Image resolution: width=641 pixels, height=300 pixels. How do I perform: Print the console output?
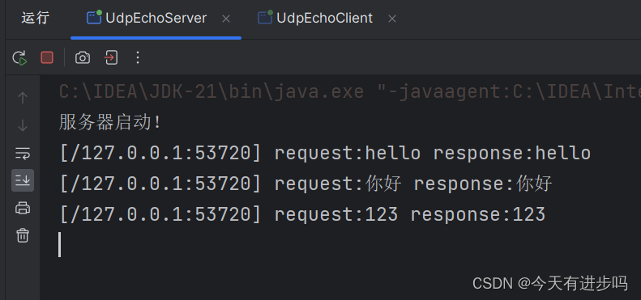tap(23, 208)
